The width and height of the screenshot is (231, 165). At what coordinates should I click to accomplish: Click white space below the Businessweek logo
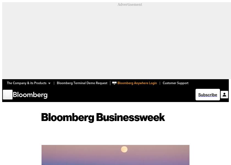(103, 133)
